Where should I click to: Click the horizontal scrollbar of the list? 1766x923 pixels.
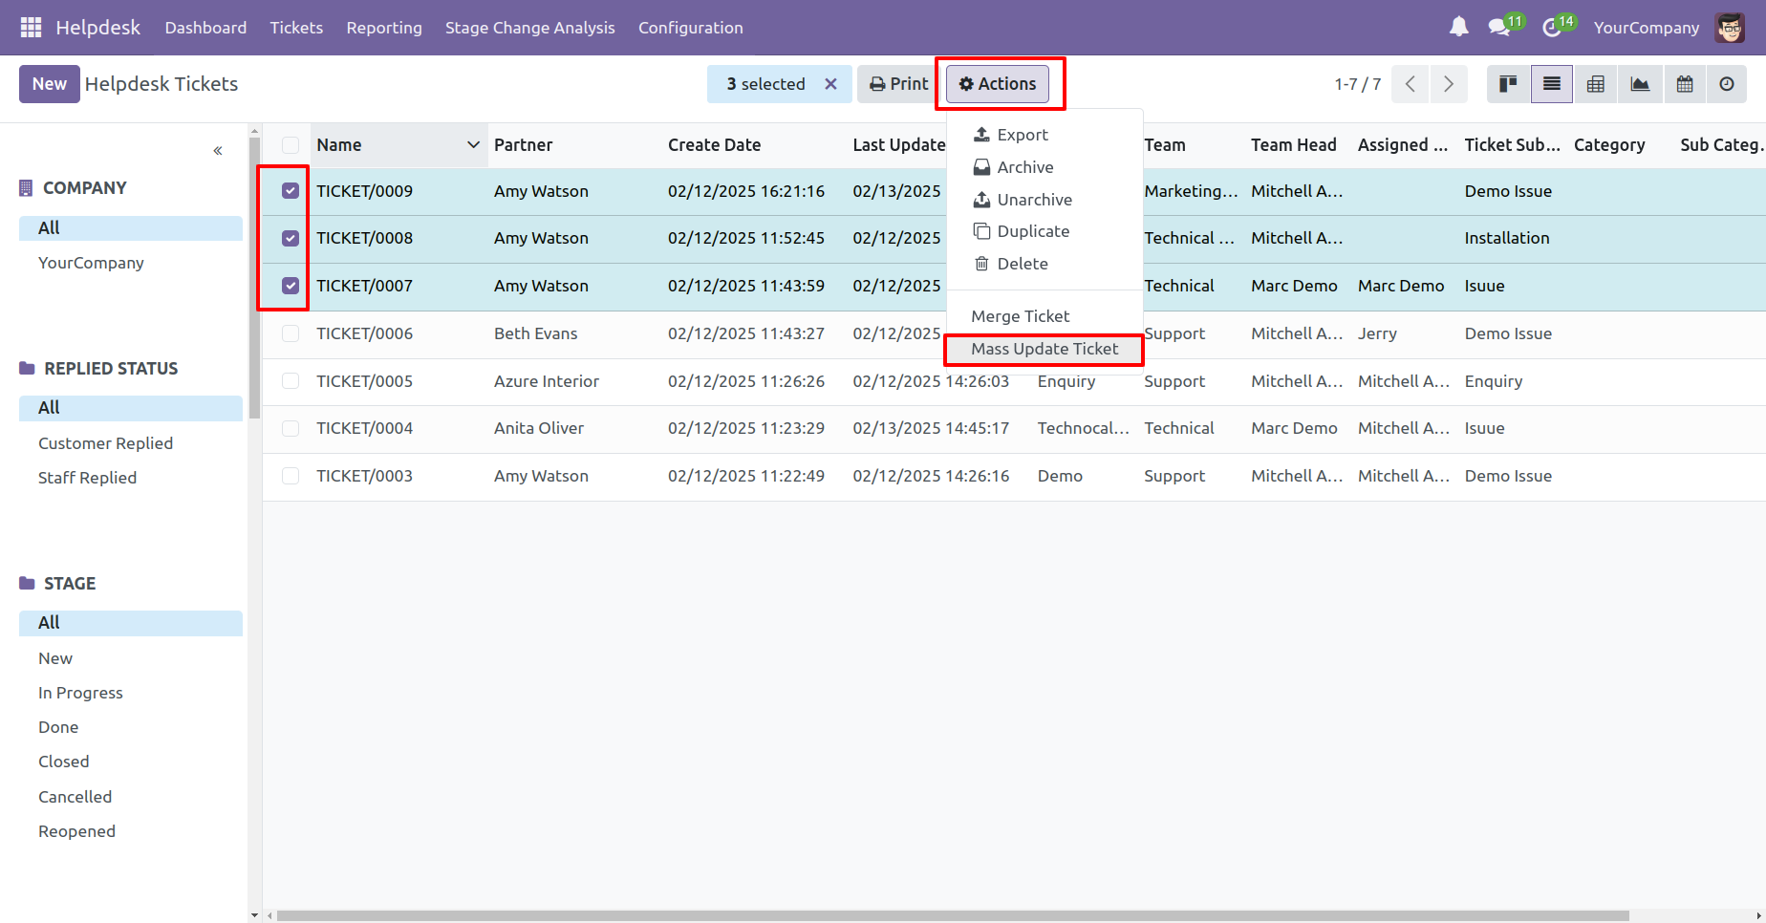pos(952,915)
